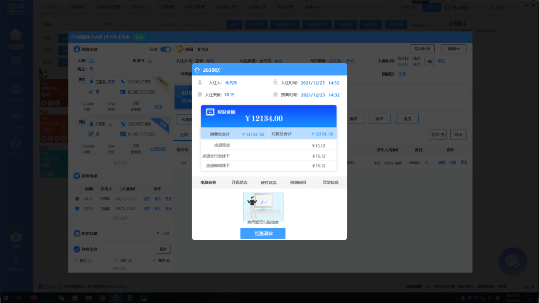Image resolution: width=539 pixels, height=303 pixels.
Task: Click the 智能音箱 smart speaker icon
Action: (x=77, y=233)
